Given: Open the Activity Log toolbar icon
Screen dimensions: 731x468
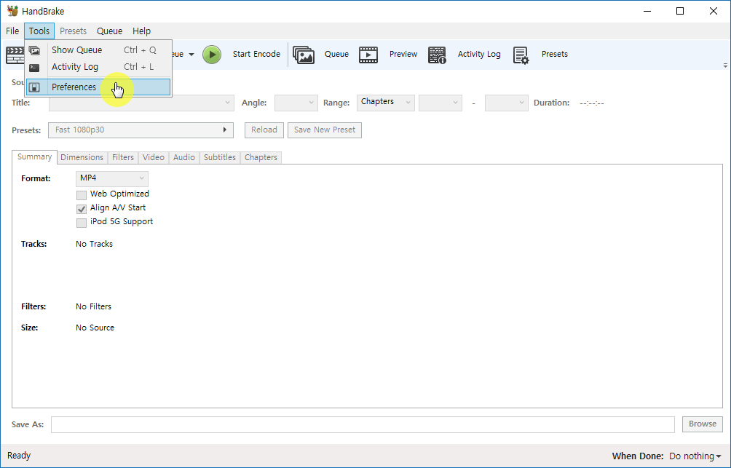Looking at the screenshot, I should 437,55.
